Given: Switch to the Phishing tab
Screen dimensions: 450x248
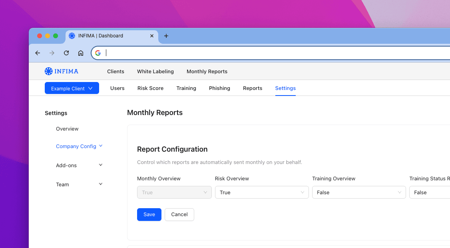Looking at the screenshot, I should (219, 88).
